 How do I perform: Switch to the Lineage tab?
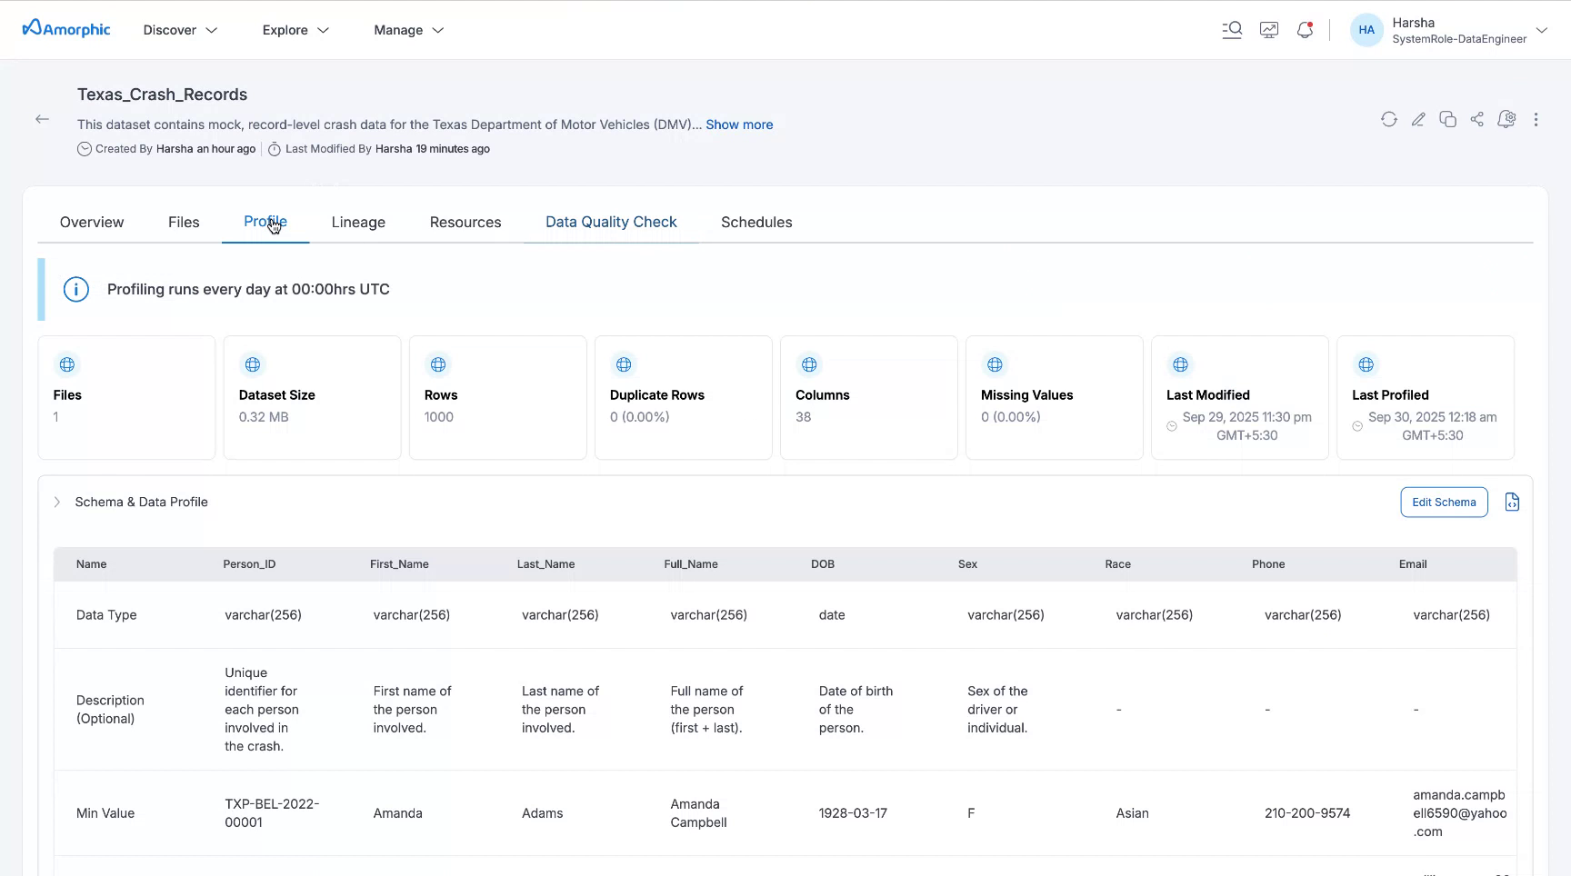click(x=358, y=223)
